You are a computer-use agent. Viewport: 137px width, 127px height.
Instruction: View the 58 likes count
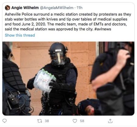point(82,121)
